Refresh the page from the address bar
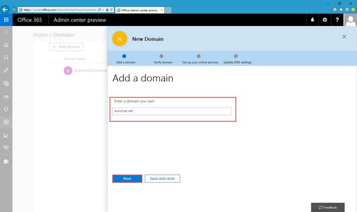This screenshot has width=357, height=212. pos(111,10)
